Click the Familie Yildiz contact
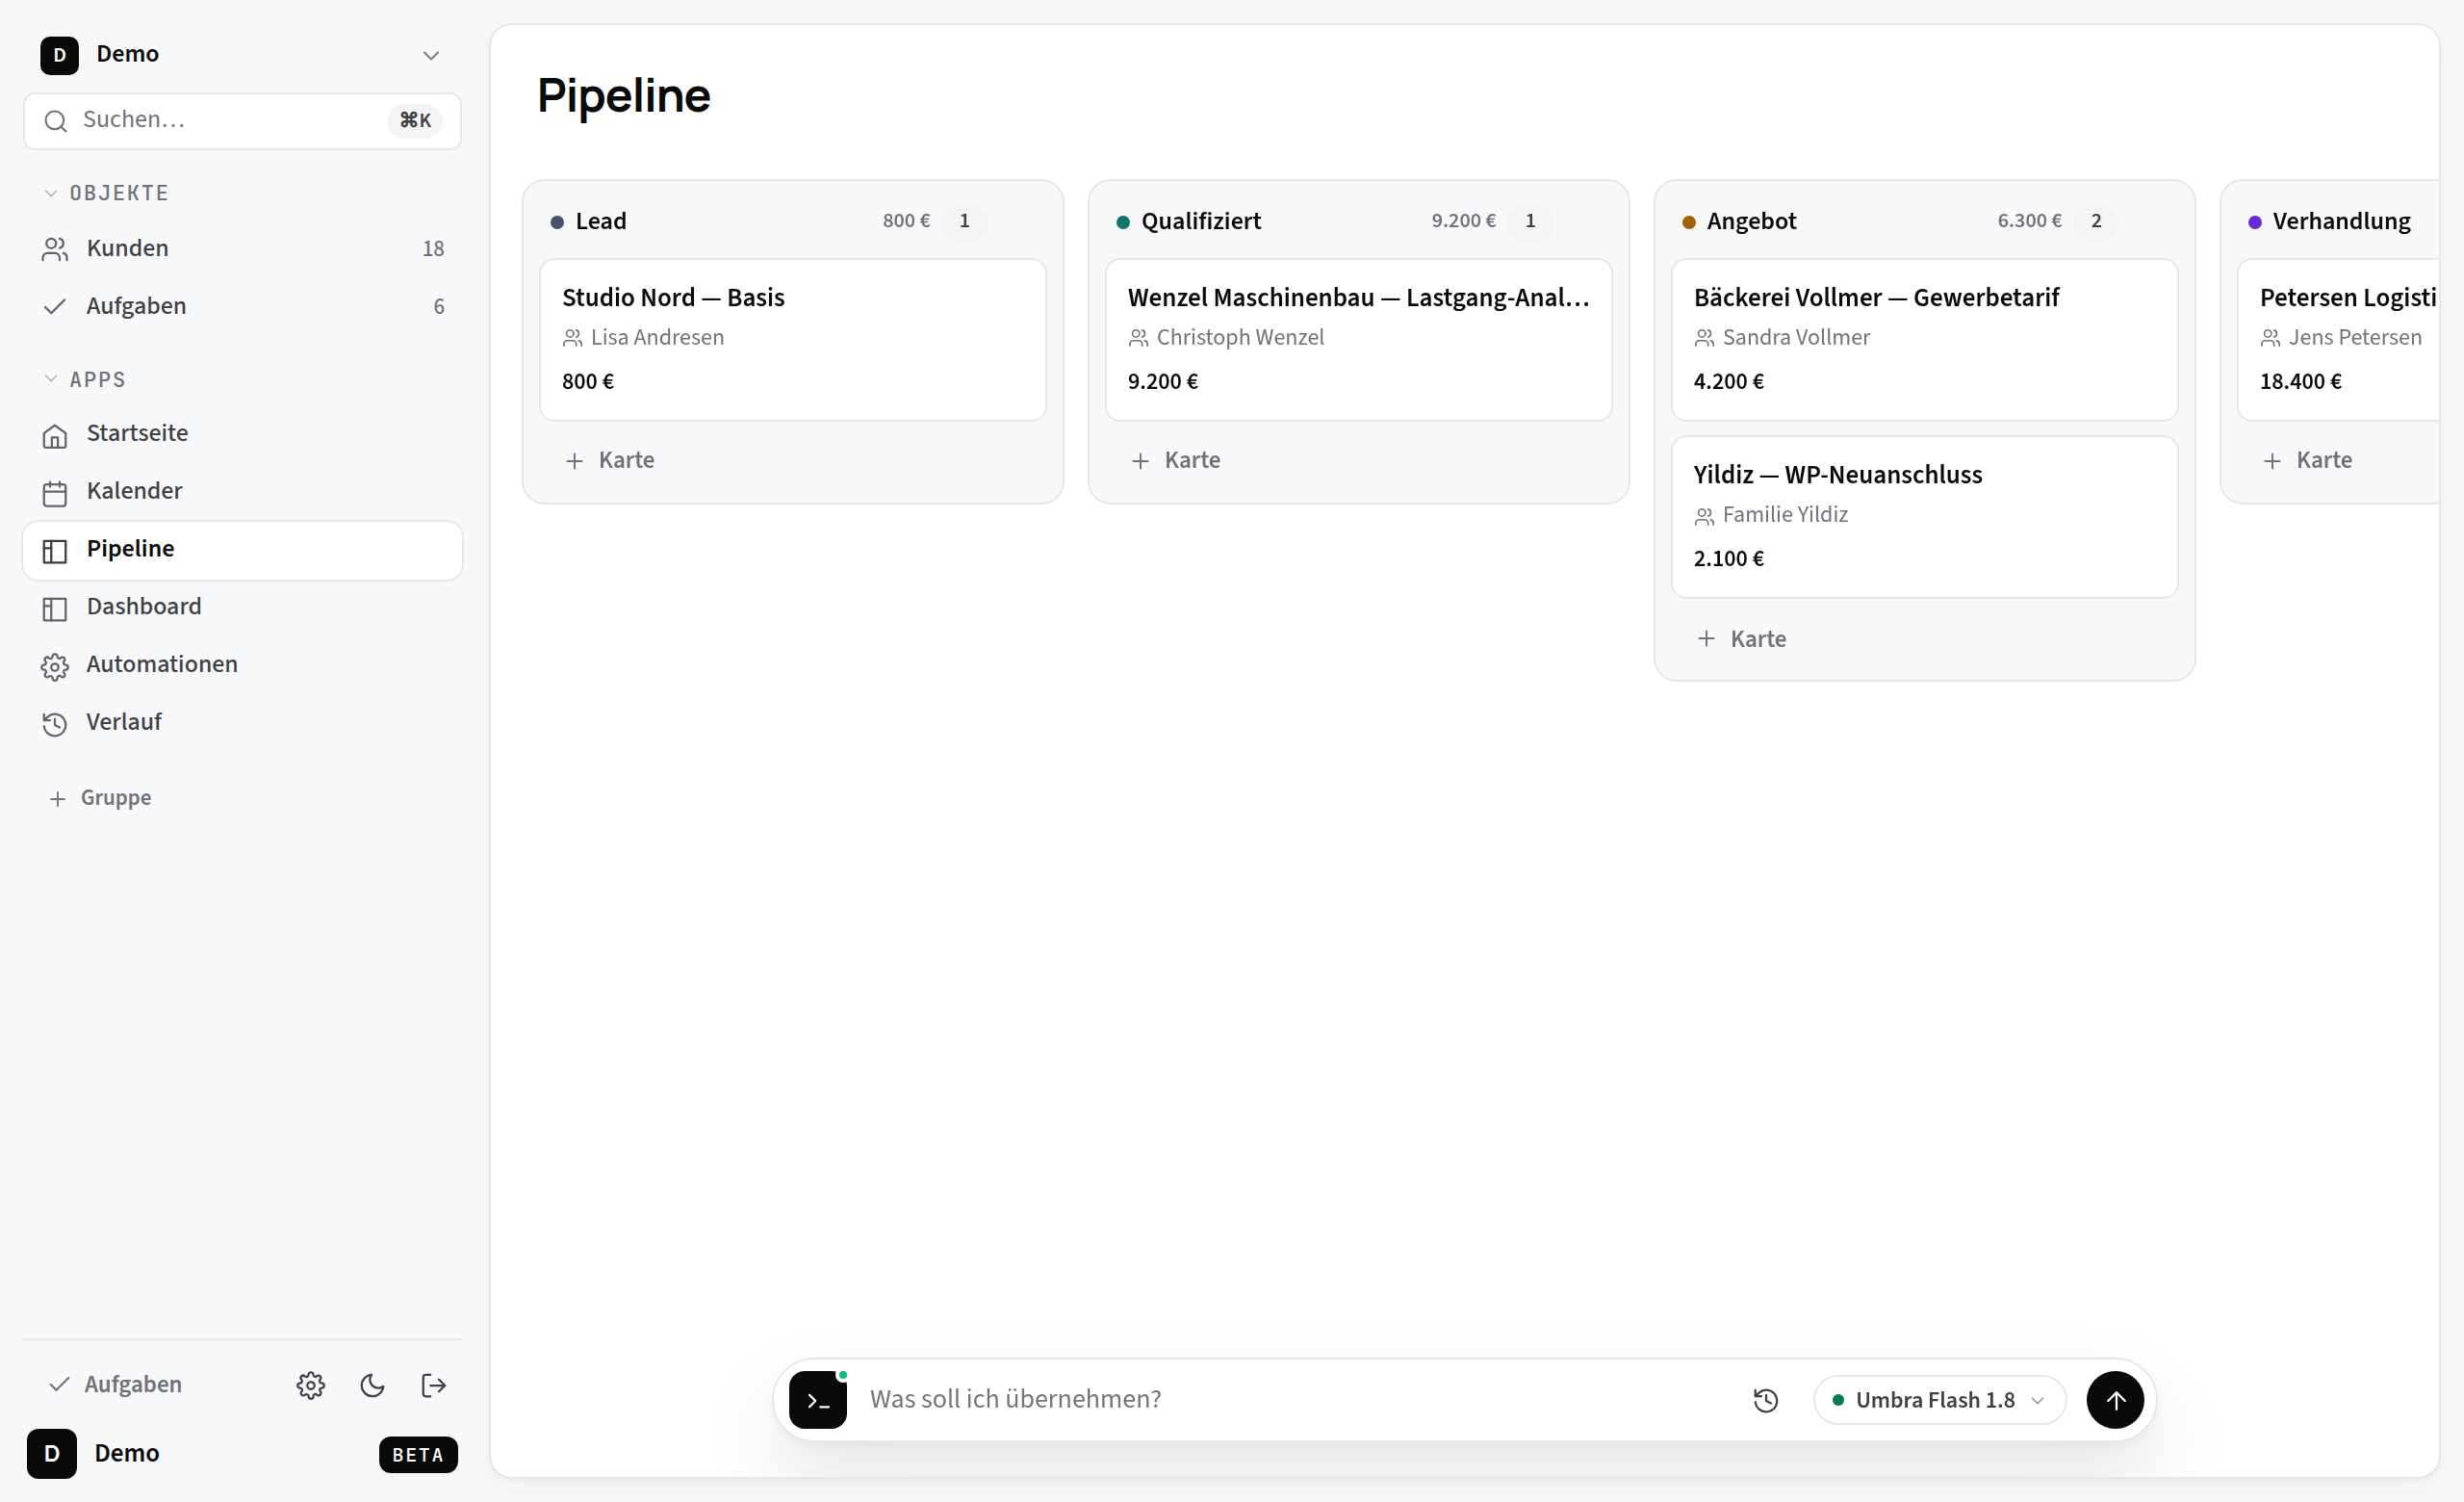 (x=1771, y=515)
